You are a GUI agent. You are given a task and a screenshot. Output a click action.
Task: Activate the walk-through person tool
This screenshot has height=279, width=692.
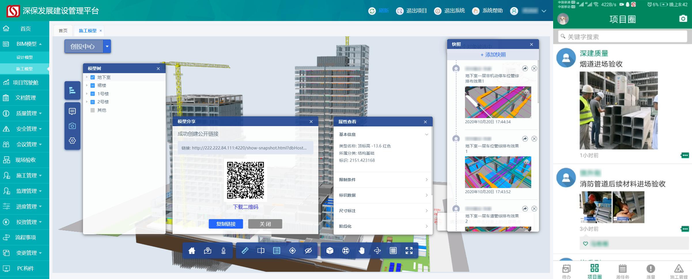click(x=223, y=250)
